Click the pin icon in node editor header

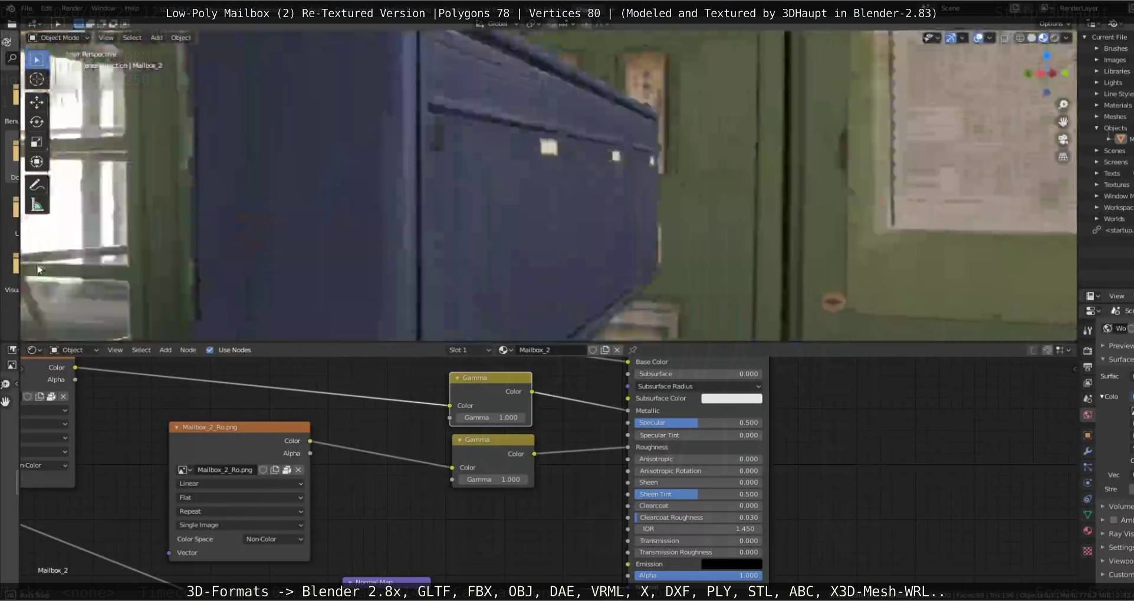pos(633,350)
